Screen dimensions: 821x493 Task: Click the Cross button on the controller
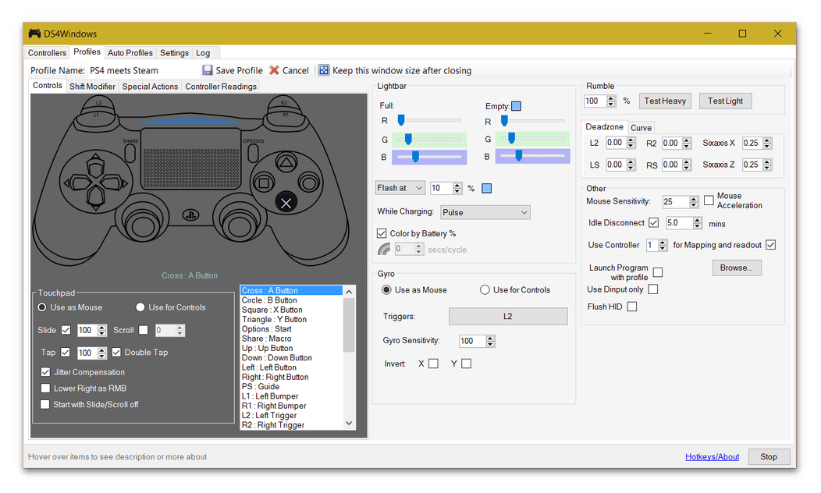[x=286, y=203]
